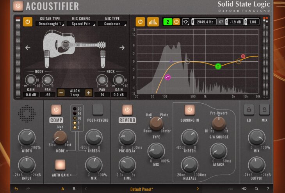Screen dimensions: 285x193
Task: Disable the Reverb power switch
Action: pos(127,110)
